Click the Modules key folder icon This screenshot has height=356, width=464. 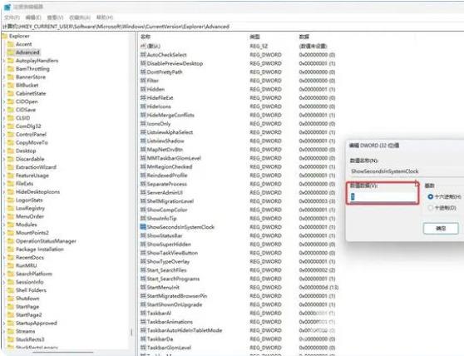11,225
